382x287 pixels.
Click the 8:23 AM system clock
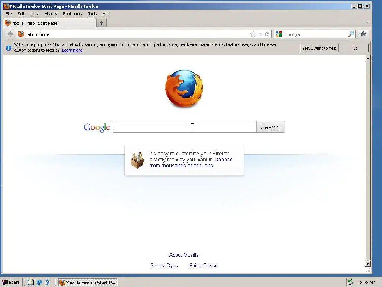tap(367, 283)
